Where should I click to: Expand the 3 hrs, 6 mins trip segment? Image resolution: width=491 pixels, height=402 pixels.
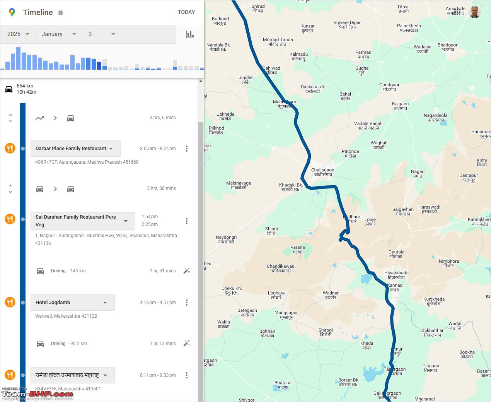[10, 118]
